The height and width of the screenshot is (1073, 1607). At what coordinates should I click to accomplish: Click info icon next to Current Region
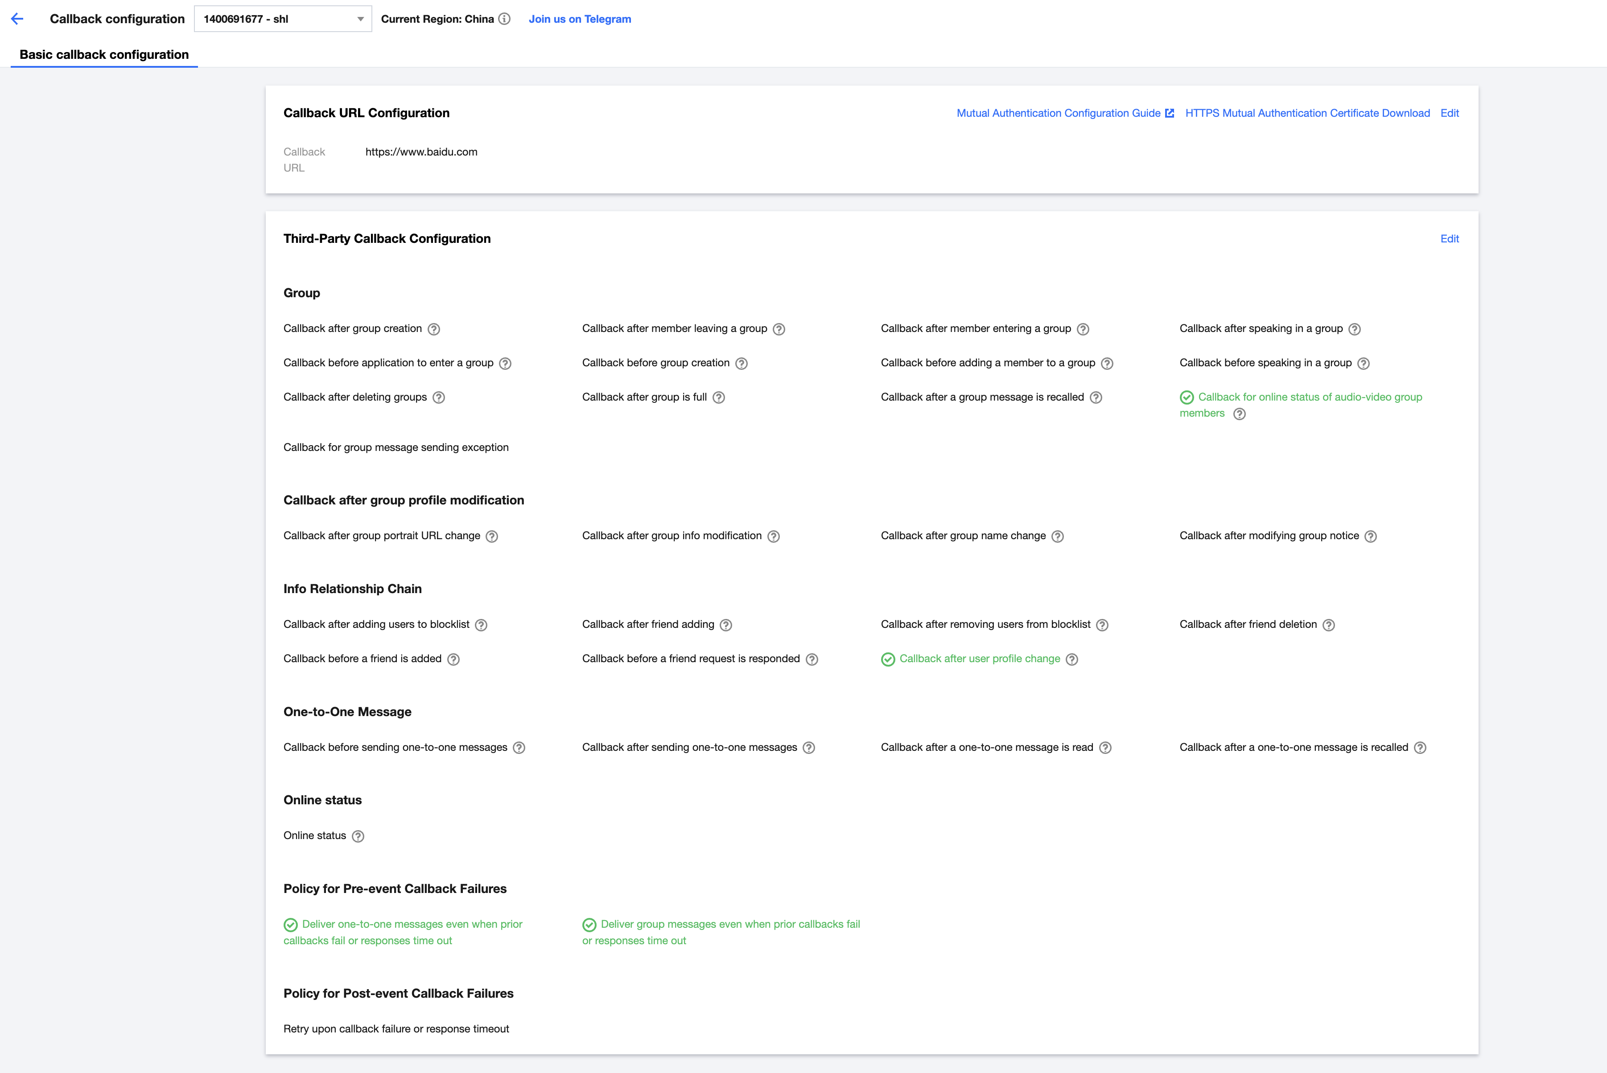point(505,19)
